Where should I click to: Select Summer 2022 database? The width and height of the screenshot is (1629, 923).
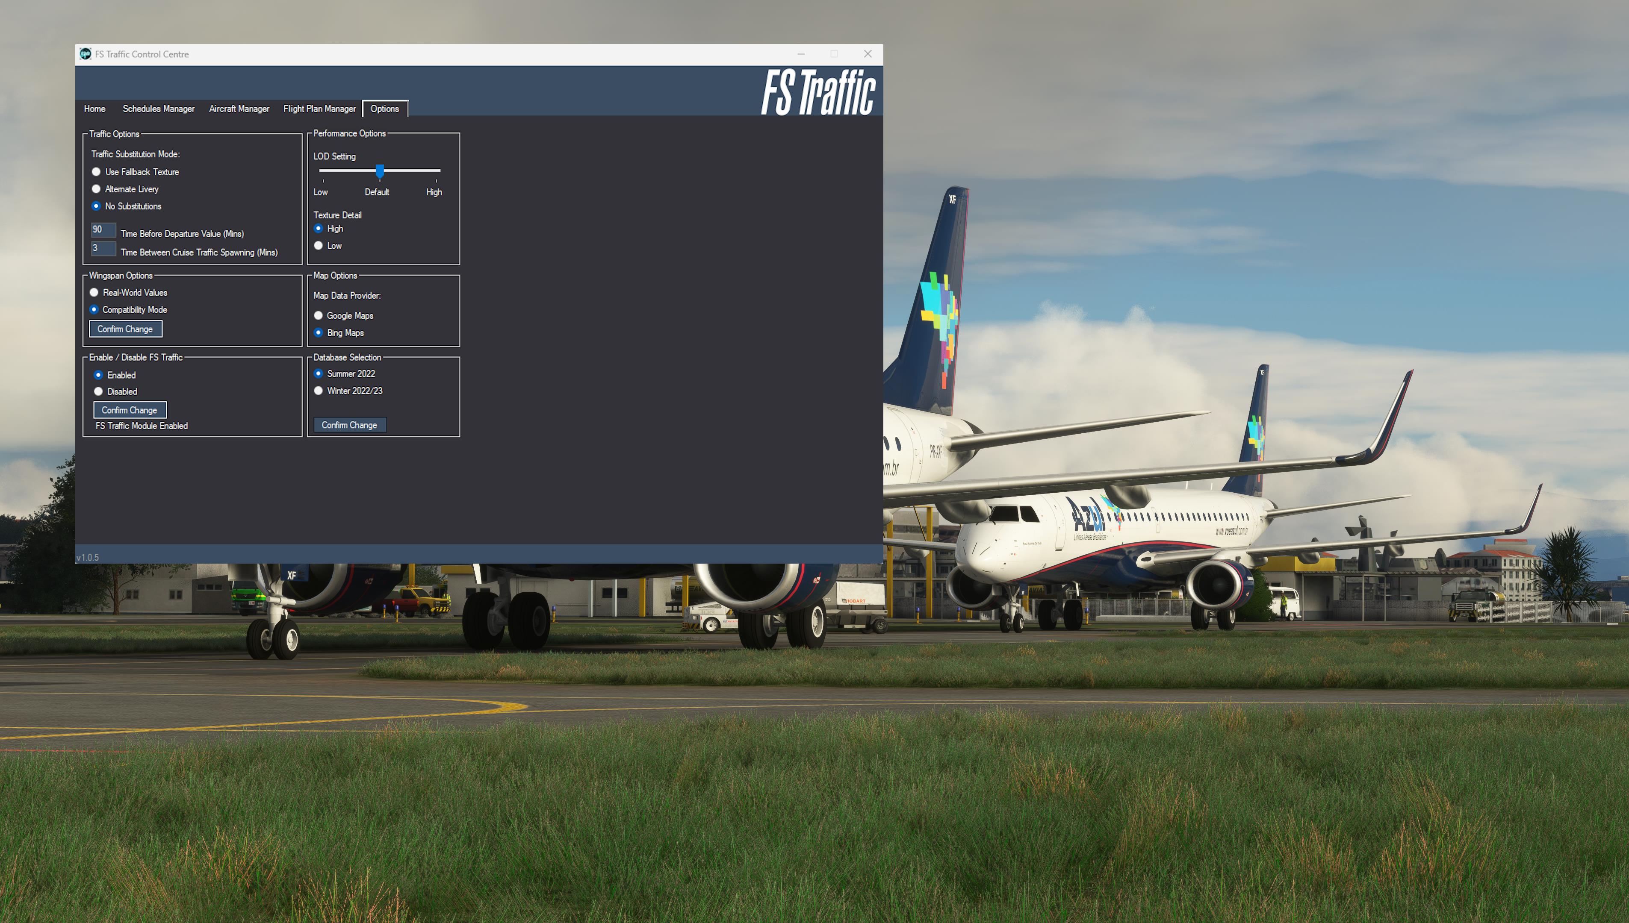pyautogui.click(x=319, y=373)
